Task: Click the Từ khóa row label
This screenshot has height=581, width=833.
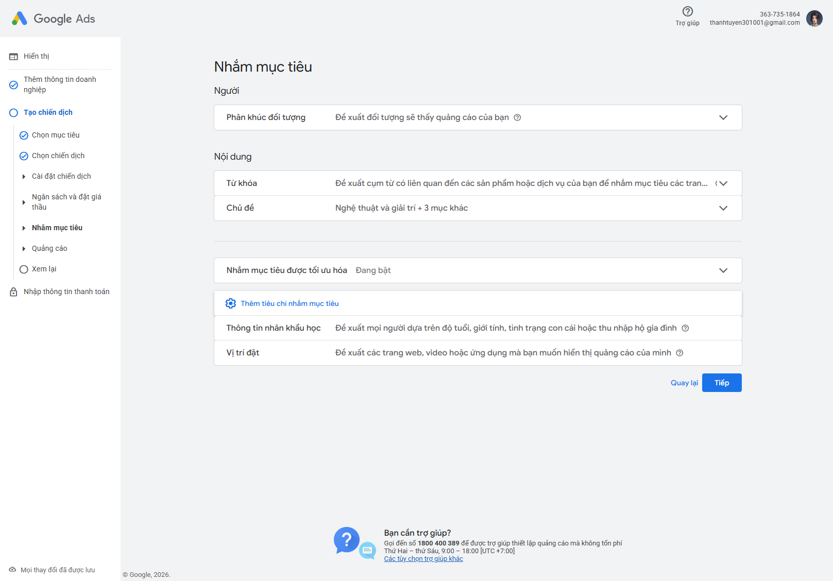Action: (x=242, y=183)
